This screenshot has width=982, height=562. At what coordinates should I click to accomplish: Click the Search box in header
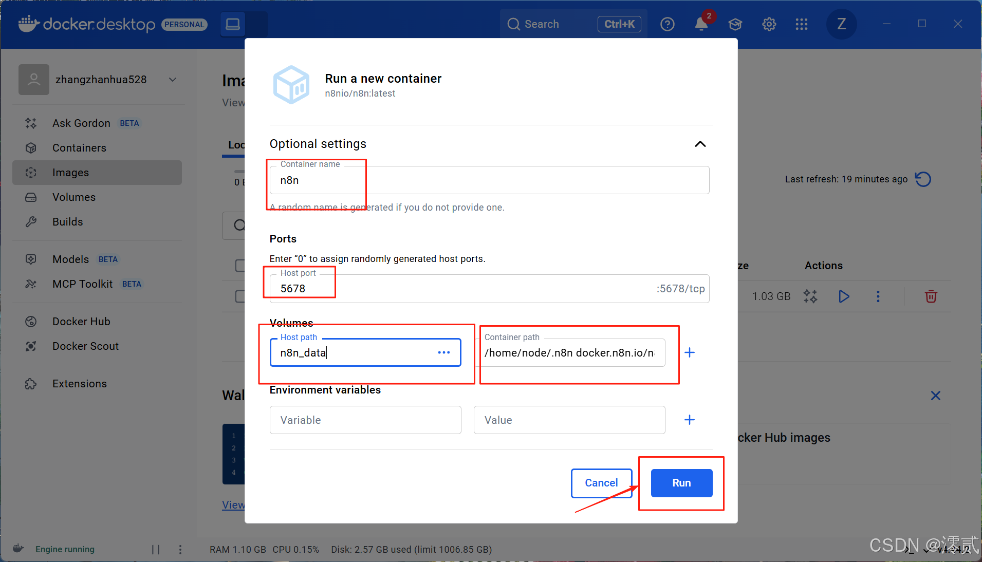[573, 24]
